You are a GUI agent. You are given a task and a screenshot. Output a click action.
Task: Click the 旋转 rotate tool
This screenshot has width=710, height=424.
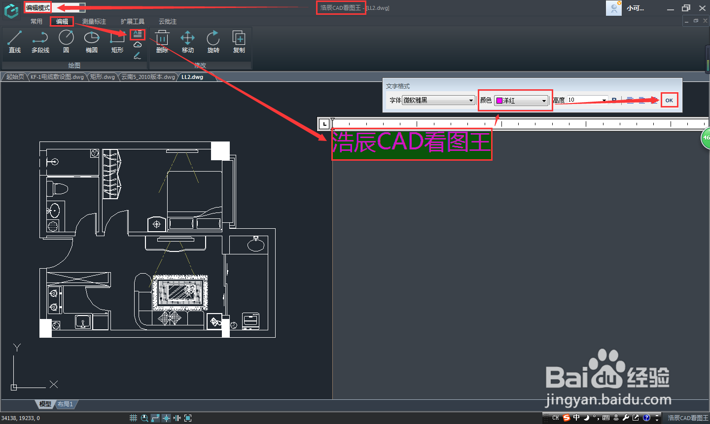pyautogui.click(x=213, y=42)
